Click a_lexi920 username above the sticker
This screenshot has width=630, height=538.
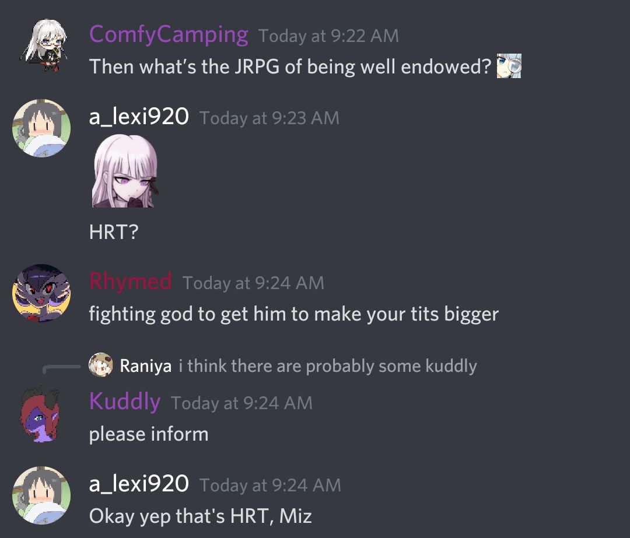click(139, 117)
